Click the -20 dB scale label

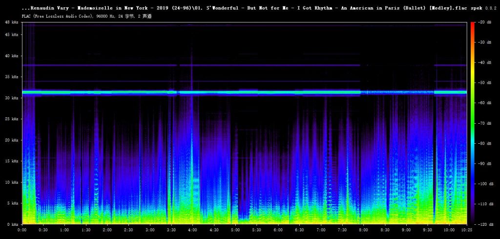pyautogui.click(x=484, y=22)
